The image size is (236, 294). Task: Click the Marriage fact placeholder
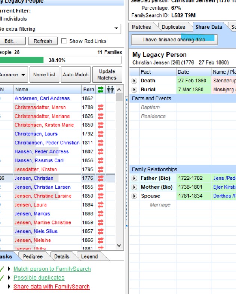point(160,205)
